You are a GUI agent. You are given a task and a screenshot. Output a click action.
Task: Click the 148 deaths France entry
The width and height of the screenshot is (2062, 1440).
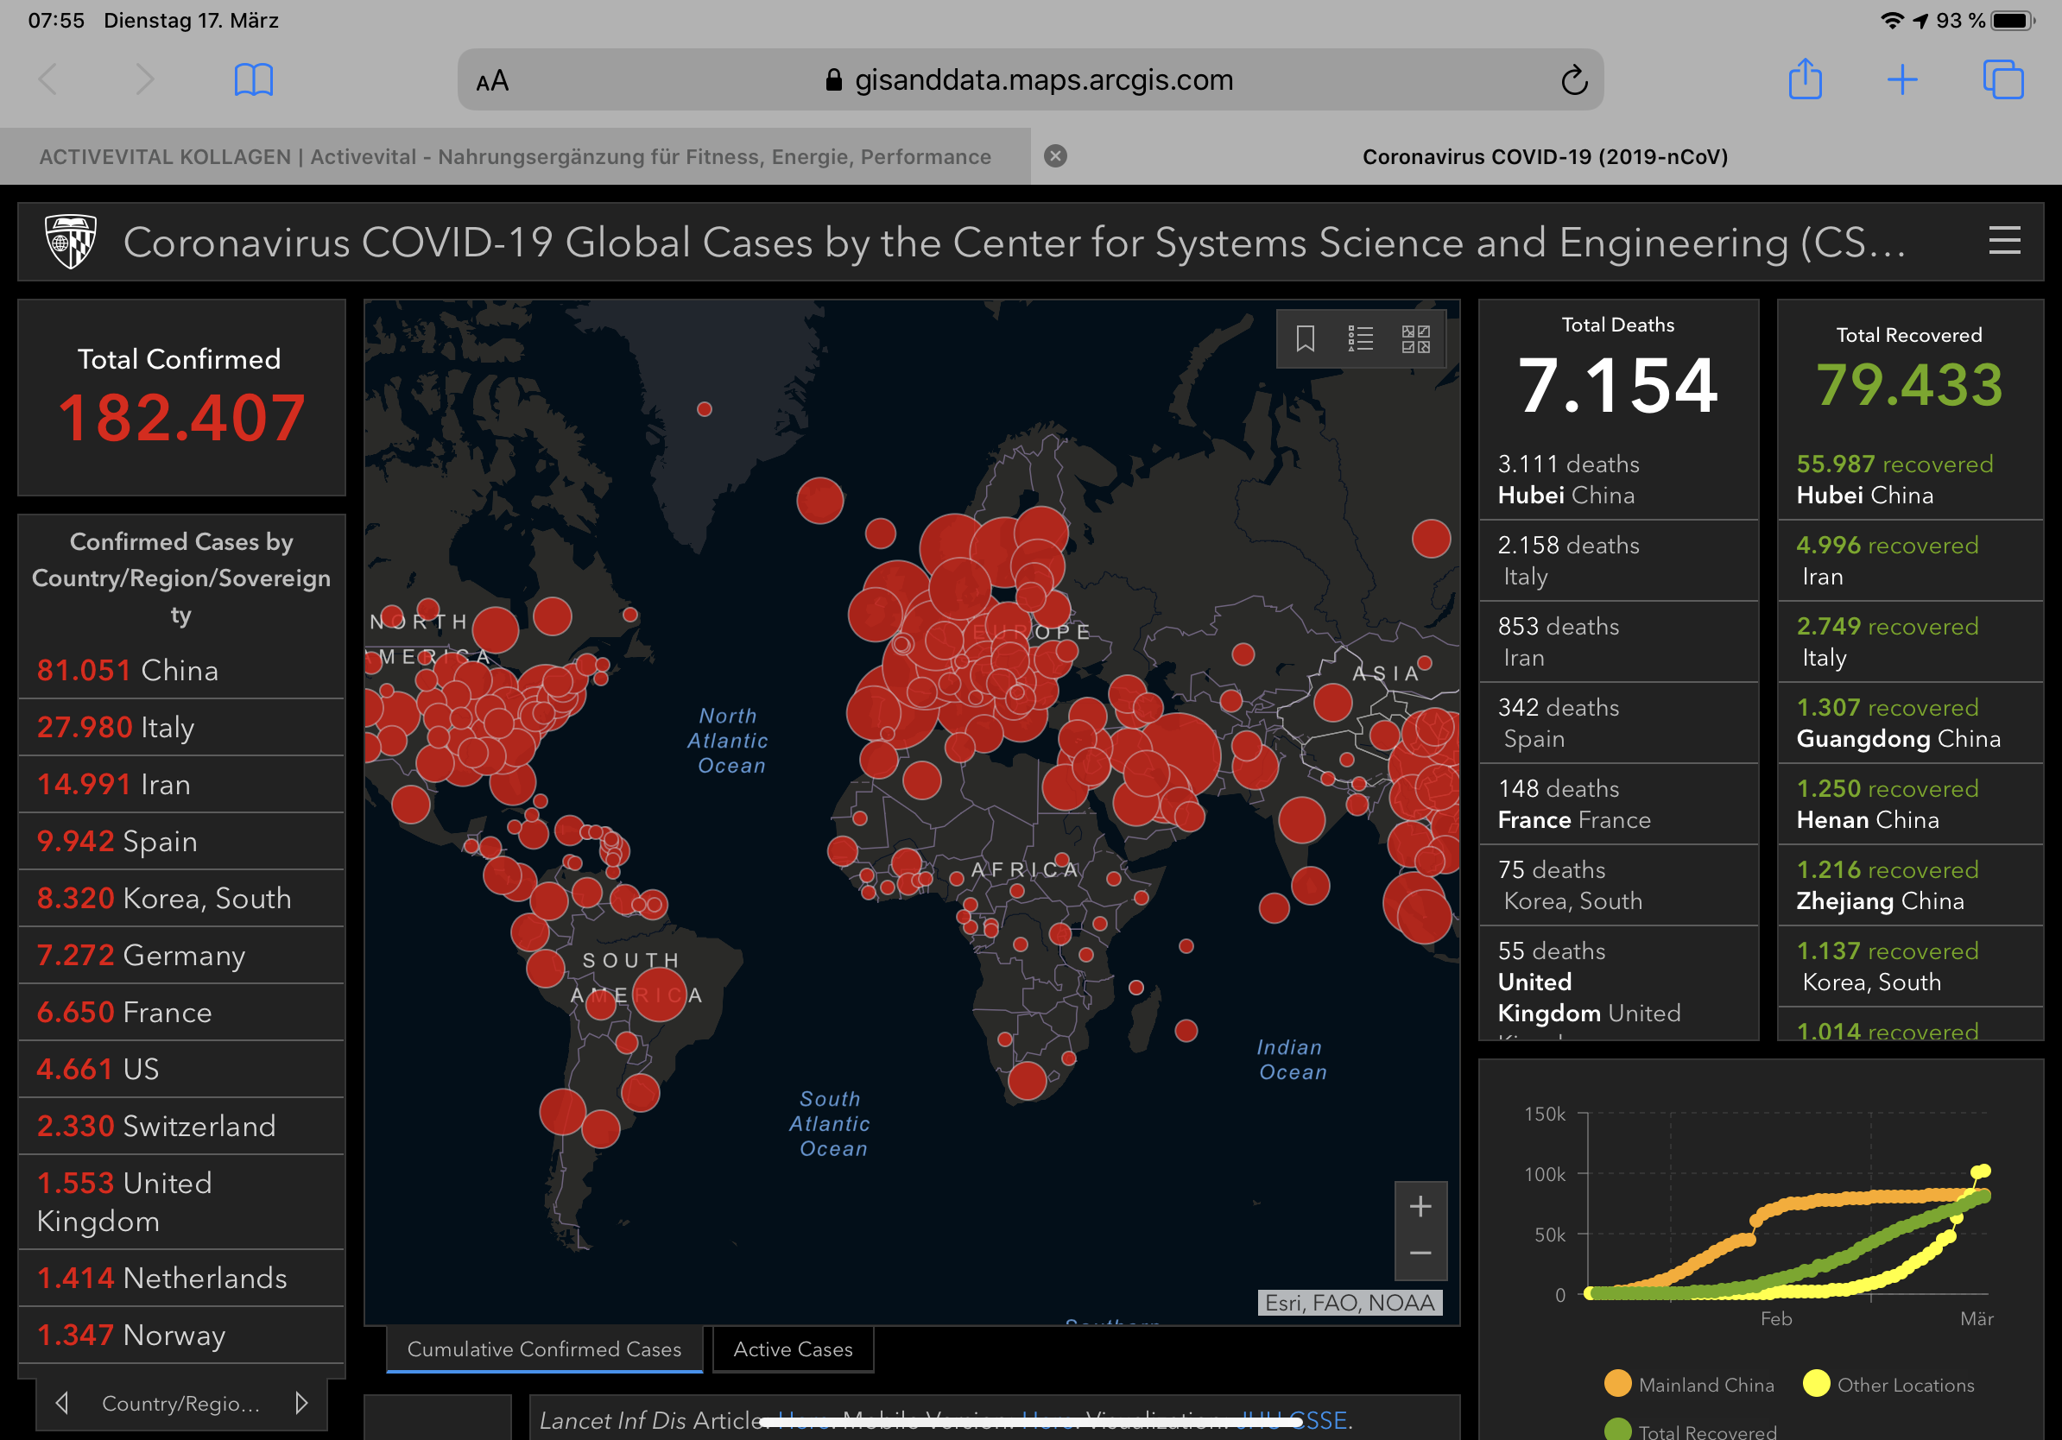click(1617, 804)
